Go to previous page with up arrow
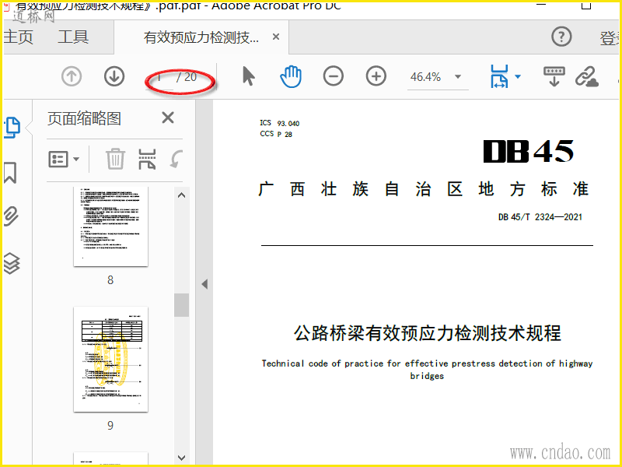The height and width of the screenshot is (467, 622). [x=72, y=76]
